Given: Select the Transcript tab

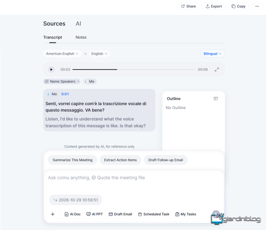Looking at the screenshot, I should click(53, 37).
